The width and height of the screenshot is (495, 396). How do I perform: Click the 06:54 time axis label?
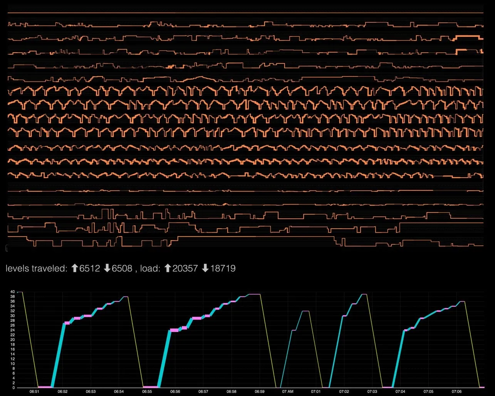119,392
